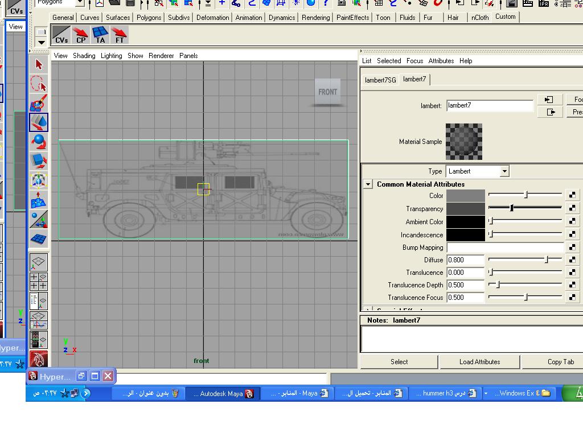Choose the Paint Selection tool
Image resolution: width=583 pixels, height=437 pixels.
point(39,103)
